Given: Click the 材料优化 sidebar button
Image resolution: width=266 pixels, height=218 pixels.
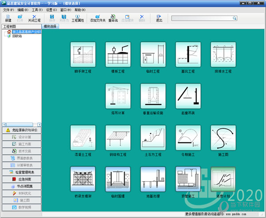Looking at the screenshot, I should [x=22, y=194].
